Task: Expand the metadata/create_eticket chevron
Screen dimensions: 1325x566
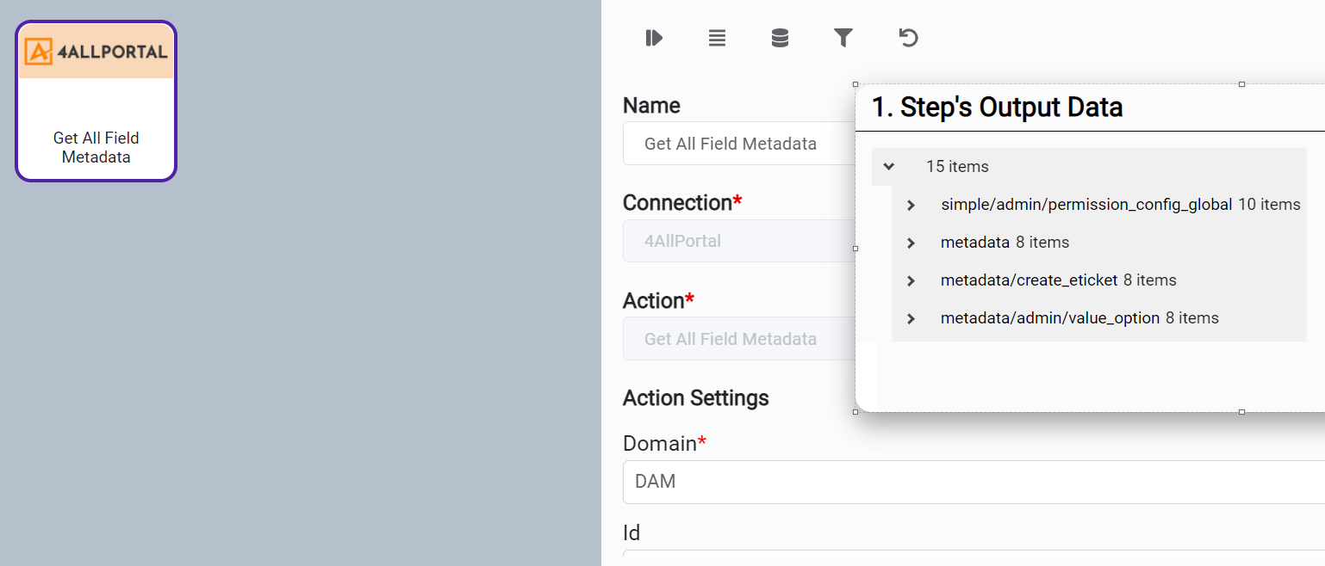Action: (911, 281)
